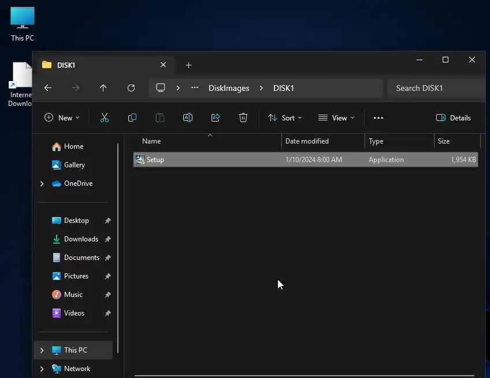
Task: Click the Setup application file icon
Action: [139, 159]
